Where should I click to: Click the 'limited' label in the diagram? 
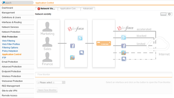click(141, 44)
